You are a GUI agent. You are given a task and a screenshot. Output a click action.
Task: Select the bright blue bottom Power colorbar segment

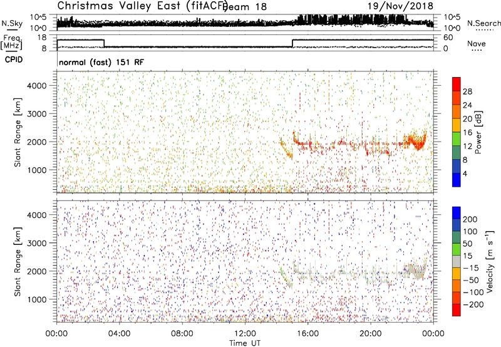click(x=457, y=180)
